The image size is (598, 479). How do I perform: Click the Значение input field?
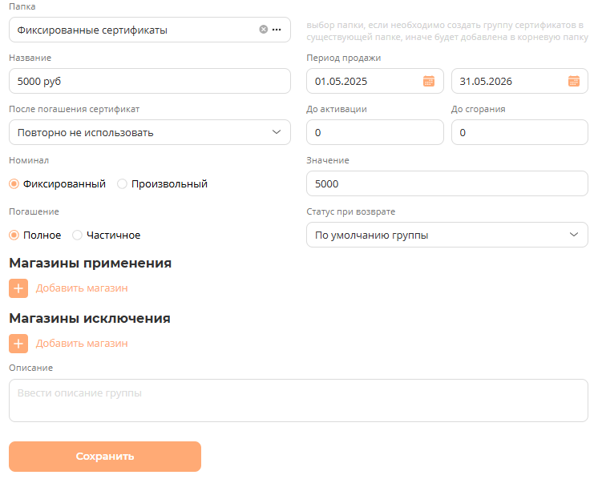click(x=446, y=183)
